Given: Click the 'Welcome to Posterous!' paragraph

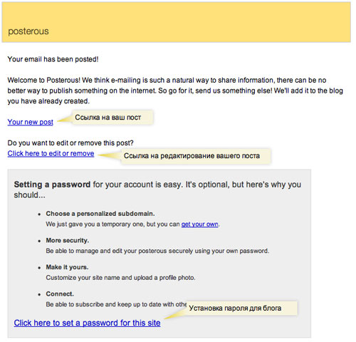Looking at the screenshot, I should [x=175, y=90].
